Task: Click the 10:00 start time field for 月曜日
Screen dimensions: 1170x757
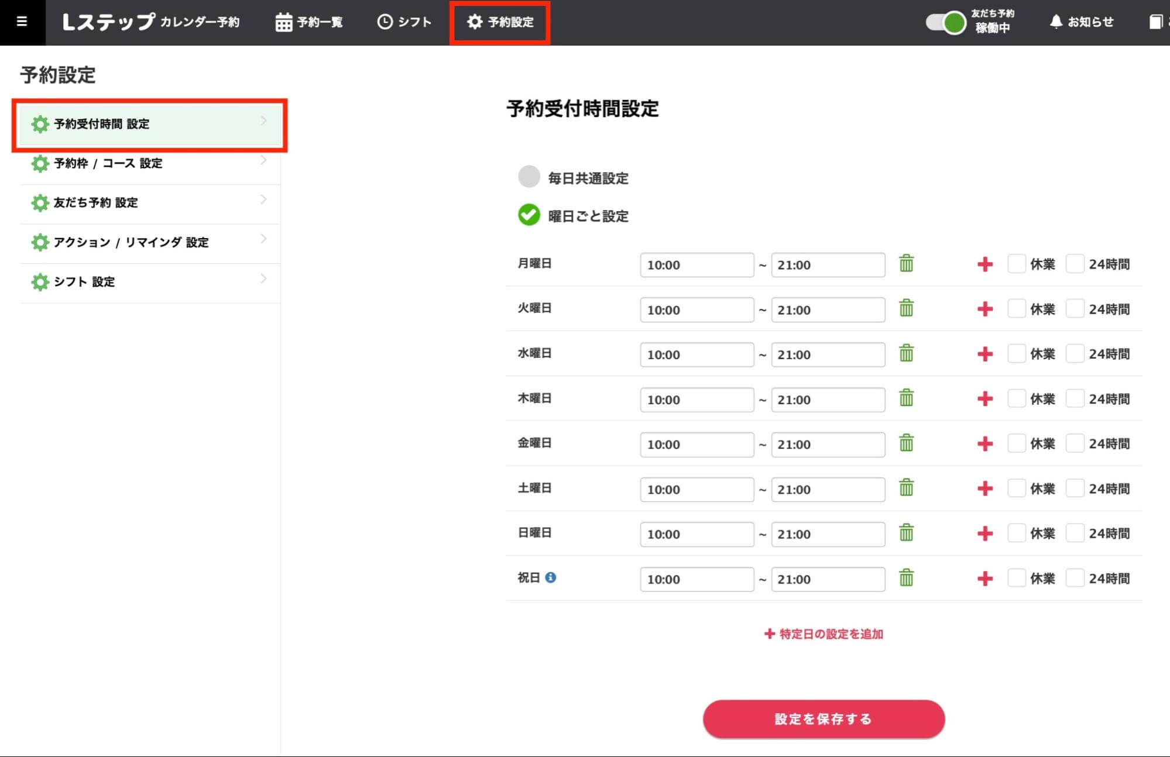Action: [x=696, y=264]
